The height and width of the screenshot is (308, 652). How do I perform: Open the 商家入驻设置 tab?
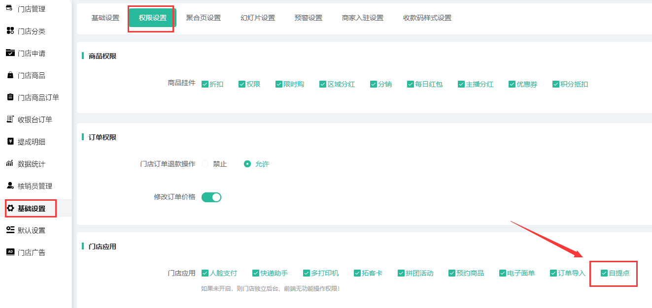tap(362, 18)
